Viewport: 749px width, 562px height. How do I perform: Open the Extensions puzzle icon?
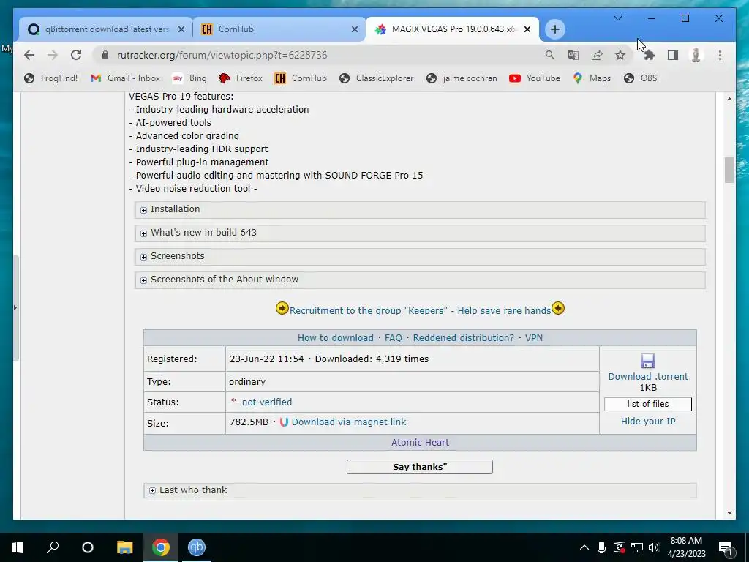(650, 55)
